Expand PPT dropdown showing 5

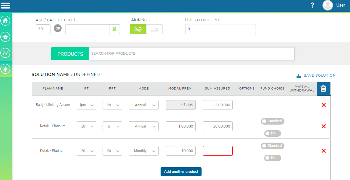112,126
